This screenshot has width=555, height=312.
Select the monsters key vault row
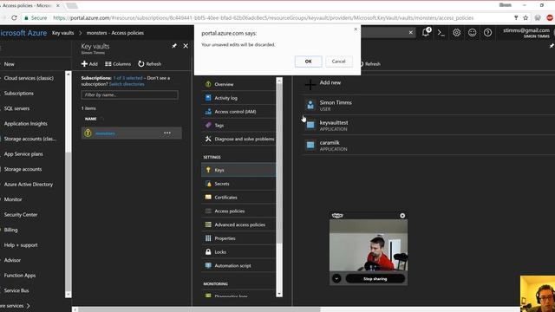pyautogui.click(x=132, y=133)
